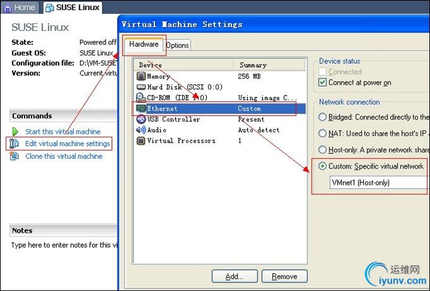Select the USB Controller row

pyautogui.click(x=173, y=119)
